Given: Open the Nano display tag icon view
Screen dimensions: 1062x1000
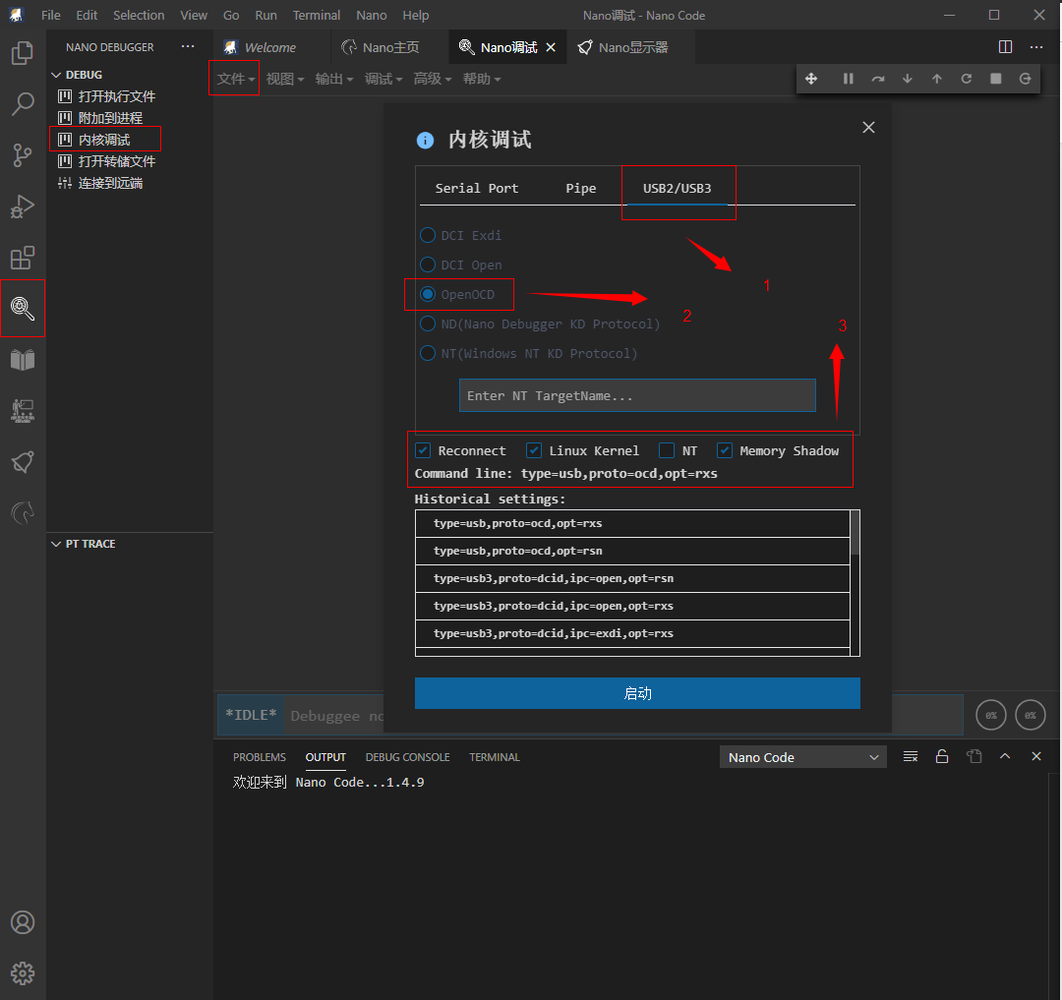Looking at the screenshot, I should click(x=23, y=462).
